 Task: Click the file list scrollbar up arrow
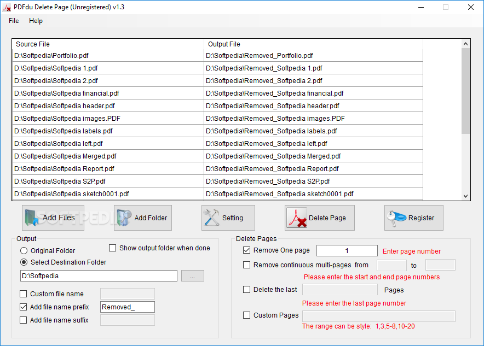[x=466, y=44]
